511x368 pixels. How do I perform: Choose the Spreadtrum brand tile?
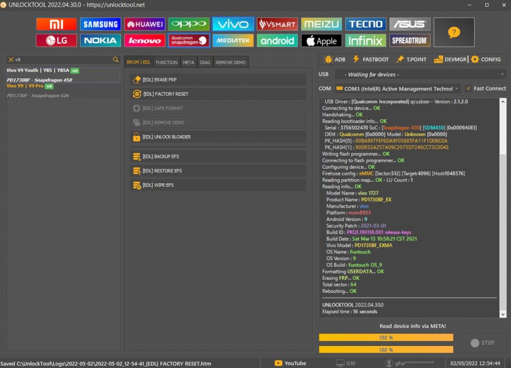coord(409,40)
